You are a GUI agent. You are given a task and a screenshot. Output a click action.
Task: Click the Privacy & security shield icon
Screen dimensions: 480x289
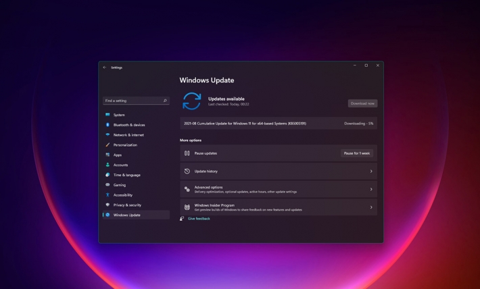tap(107, 205)
